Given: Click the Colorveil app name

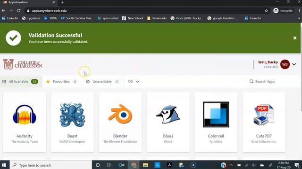Looking at the screenshot, I should (216, 136).
